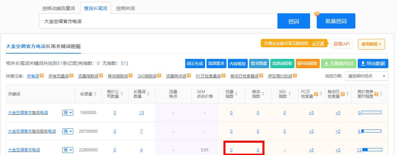
Task: Click help icon next to 所有流量词
Action: click(71, 76)
